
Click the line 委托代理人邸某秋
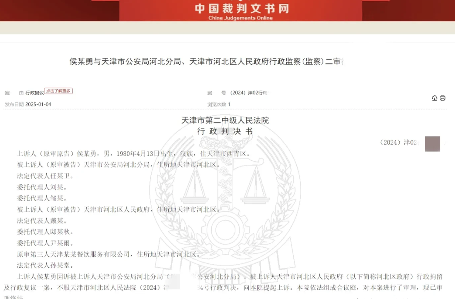click(x=45, y=232)
